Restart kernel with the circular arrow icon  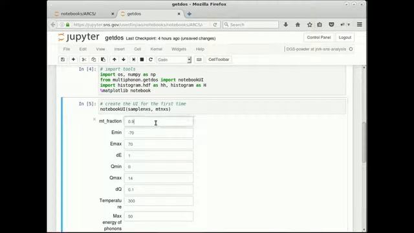[151, 60]
